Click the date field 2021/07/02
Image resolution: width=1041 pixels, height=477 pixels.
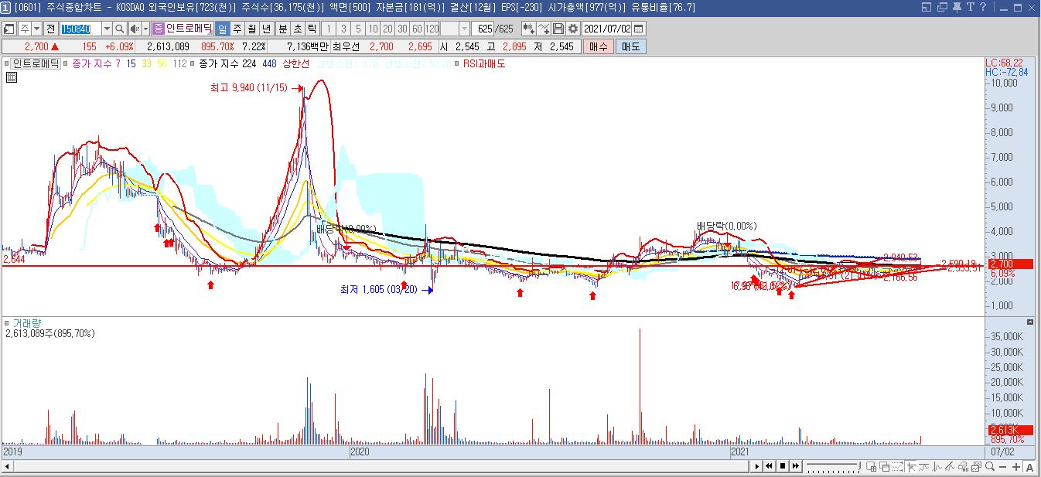(x=607, y=29)
